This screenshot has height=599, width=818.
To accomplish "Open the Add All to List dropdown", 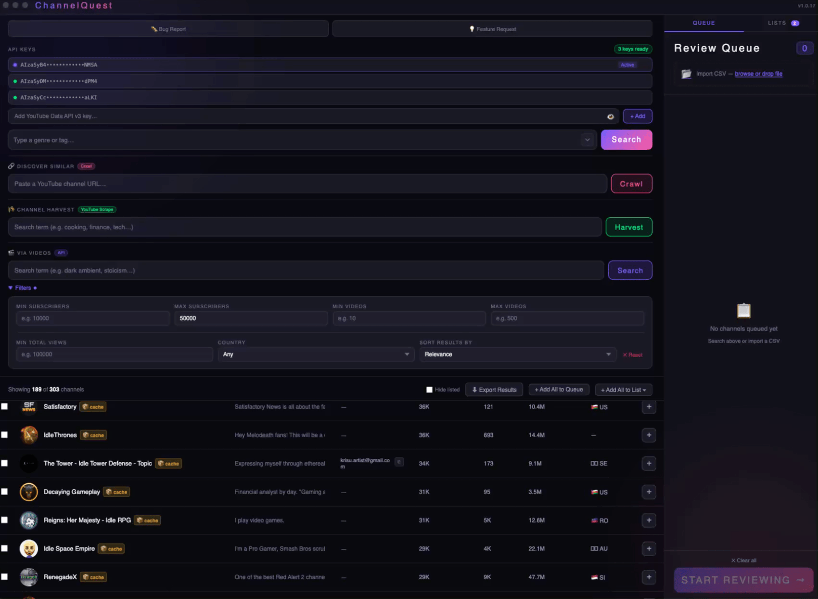I will tap(624, 390).
